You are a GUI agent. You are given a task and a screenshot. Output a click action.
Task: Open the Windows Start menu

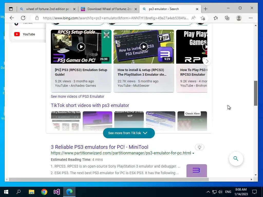pos(6,192)
